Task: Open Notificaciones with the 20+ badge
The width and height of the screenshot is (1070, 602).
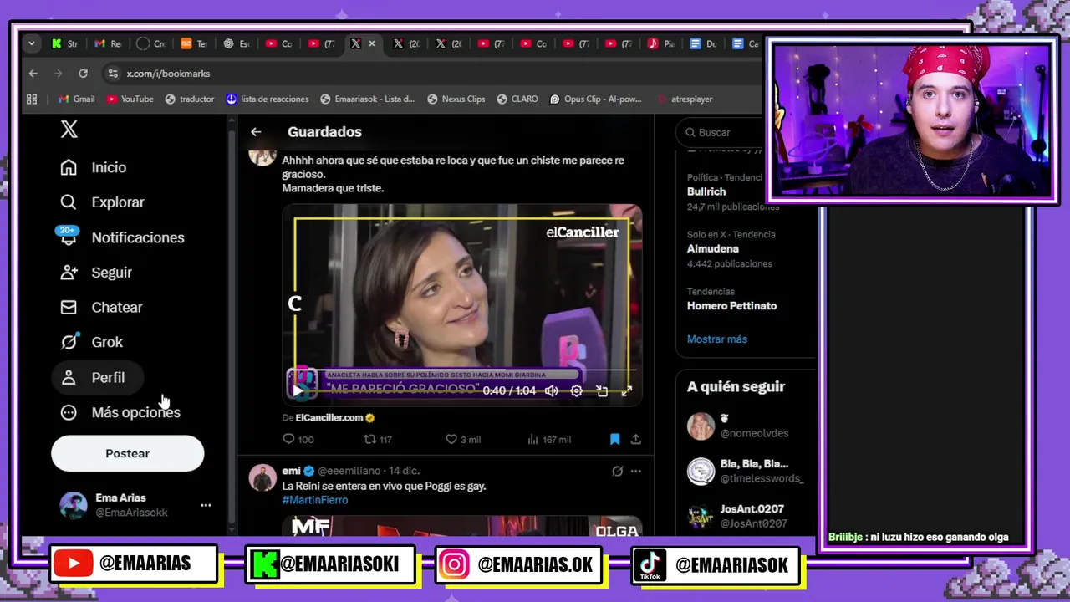Action: coord(121,237)
